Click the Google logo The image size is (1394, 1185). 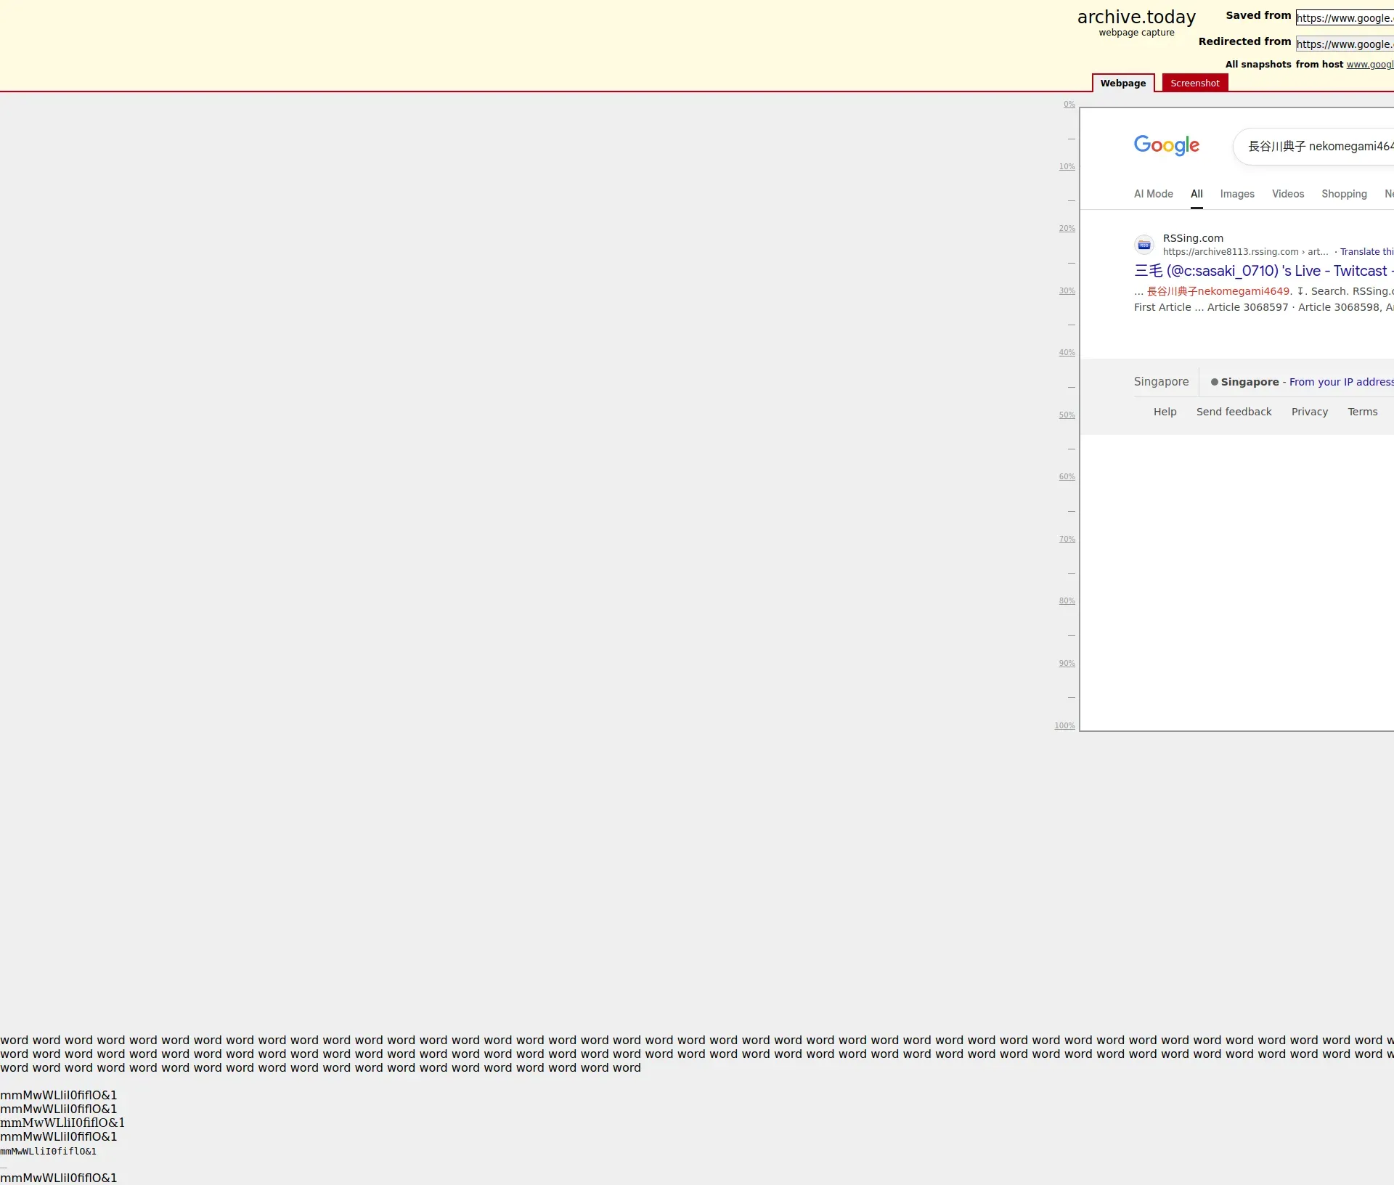pyautogui.click(x=1166, y=145)
